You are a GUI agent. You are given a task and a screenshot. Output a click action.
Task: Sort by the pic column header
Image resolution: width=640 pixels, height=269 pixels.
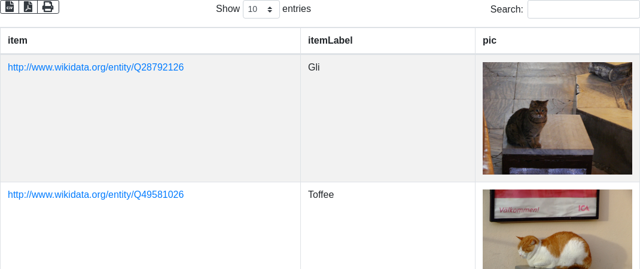pos(490,41)
